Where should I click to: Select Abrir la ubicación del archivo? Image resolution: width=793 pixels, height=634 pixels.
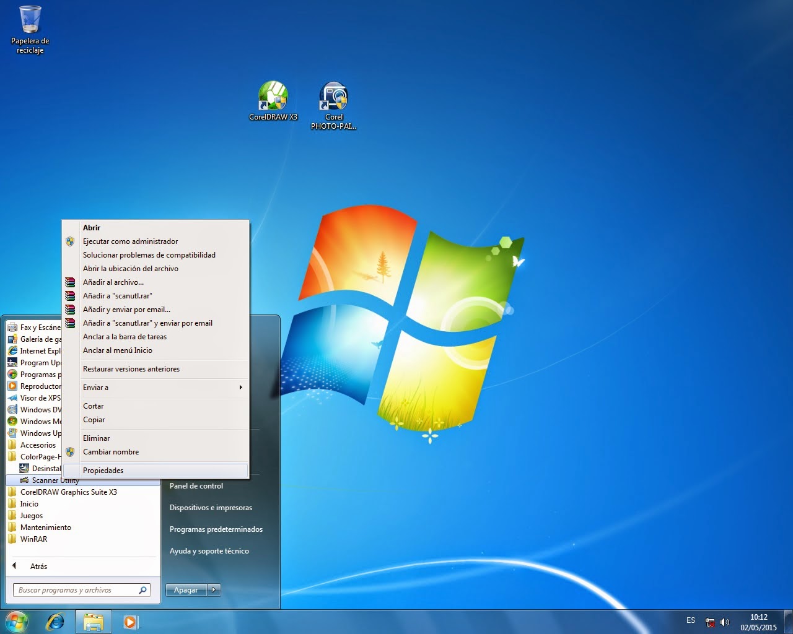pos(156,269)
